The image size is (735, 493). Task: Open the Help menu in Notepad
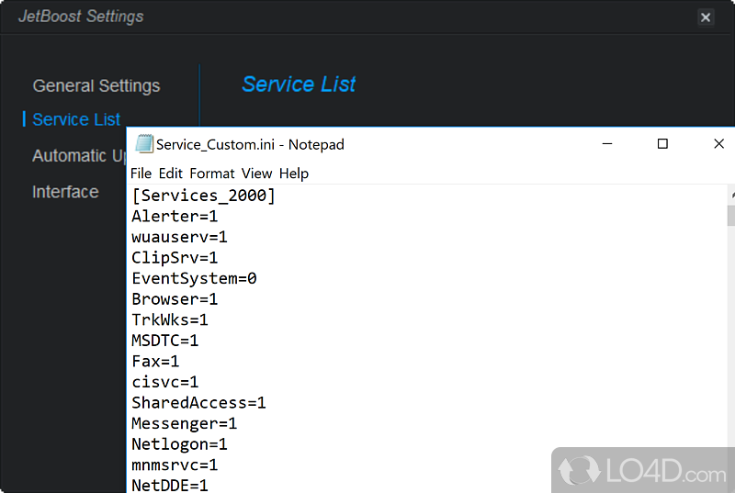(x=294, y=174)
